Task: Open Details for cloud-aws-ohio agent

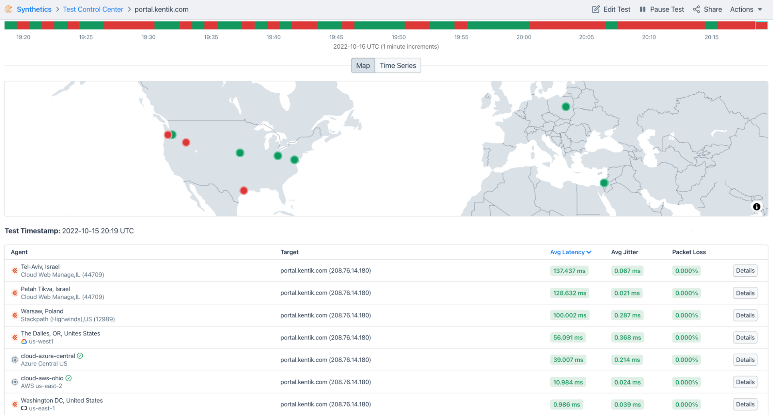Action: 745,382
